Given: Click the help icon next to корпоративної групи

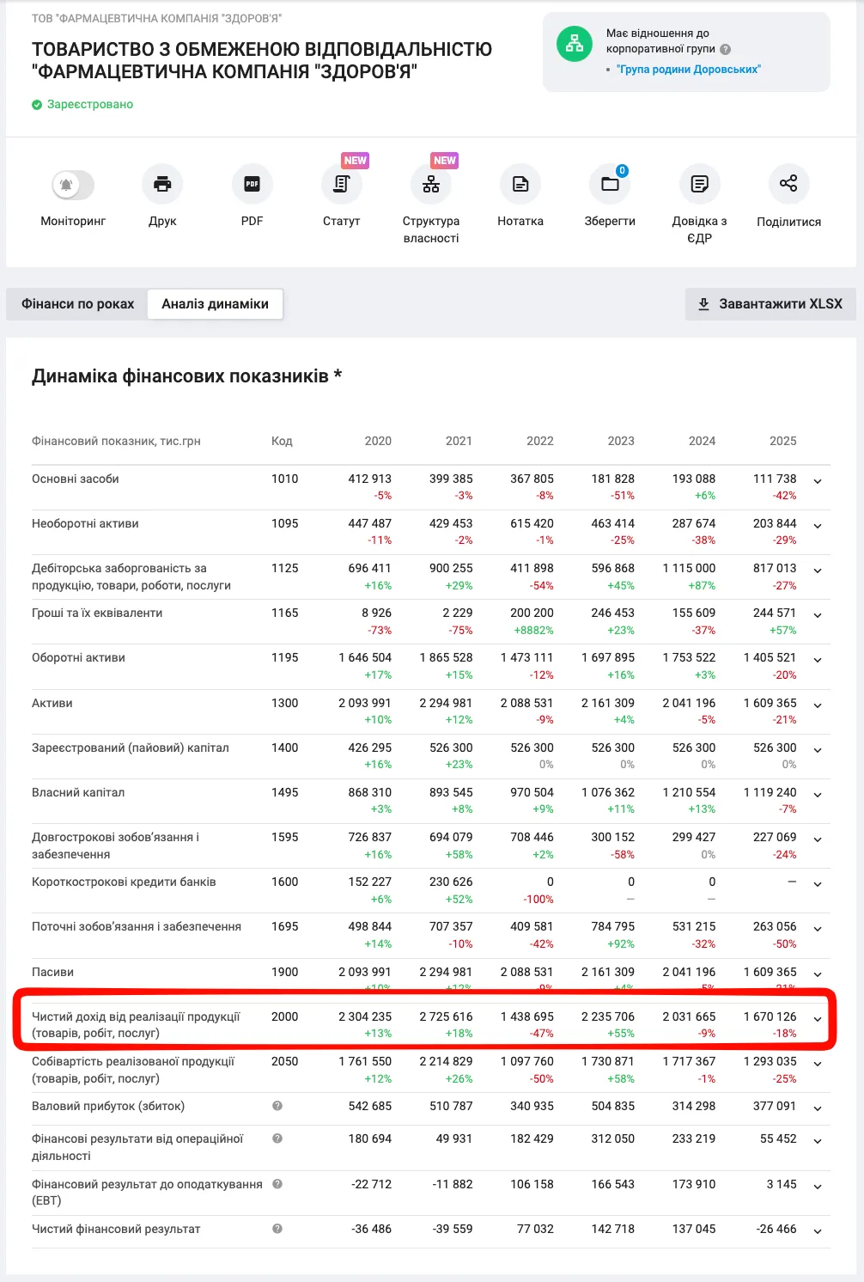Looking at the screenshot, I should click(x=726, y=49).
